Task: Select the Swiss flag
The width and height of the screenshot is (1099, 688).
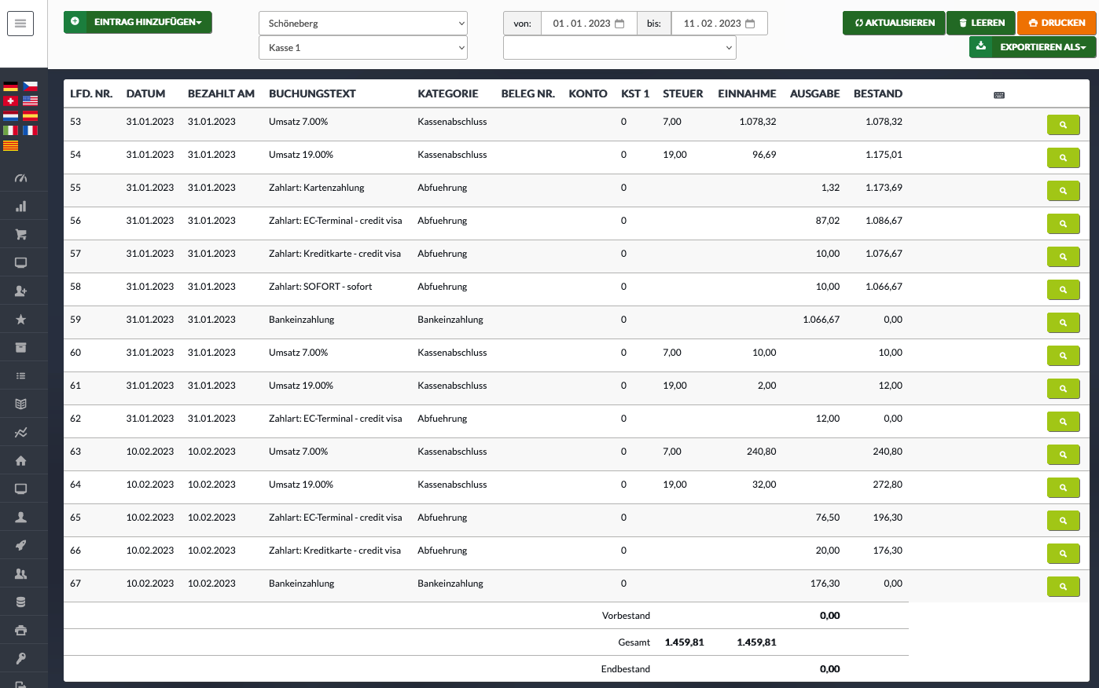Action: click(x=10, y=101)
